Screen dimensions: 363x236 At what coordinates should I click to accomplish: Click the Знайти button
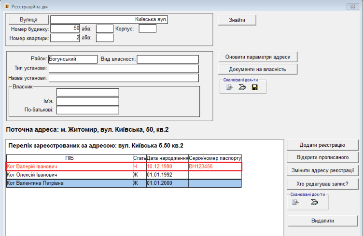click(237, 20)
